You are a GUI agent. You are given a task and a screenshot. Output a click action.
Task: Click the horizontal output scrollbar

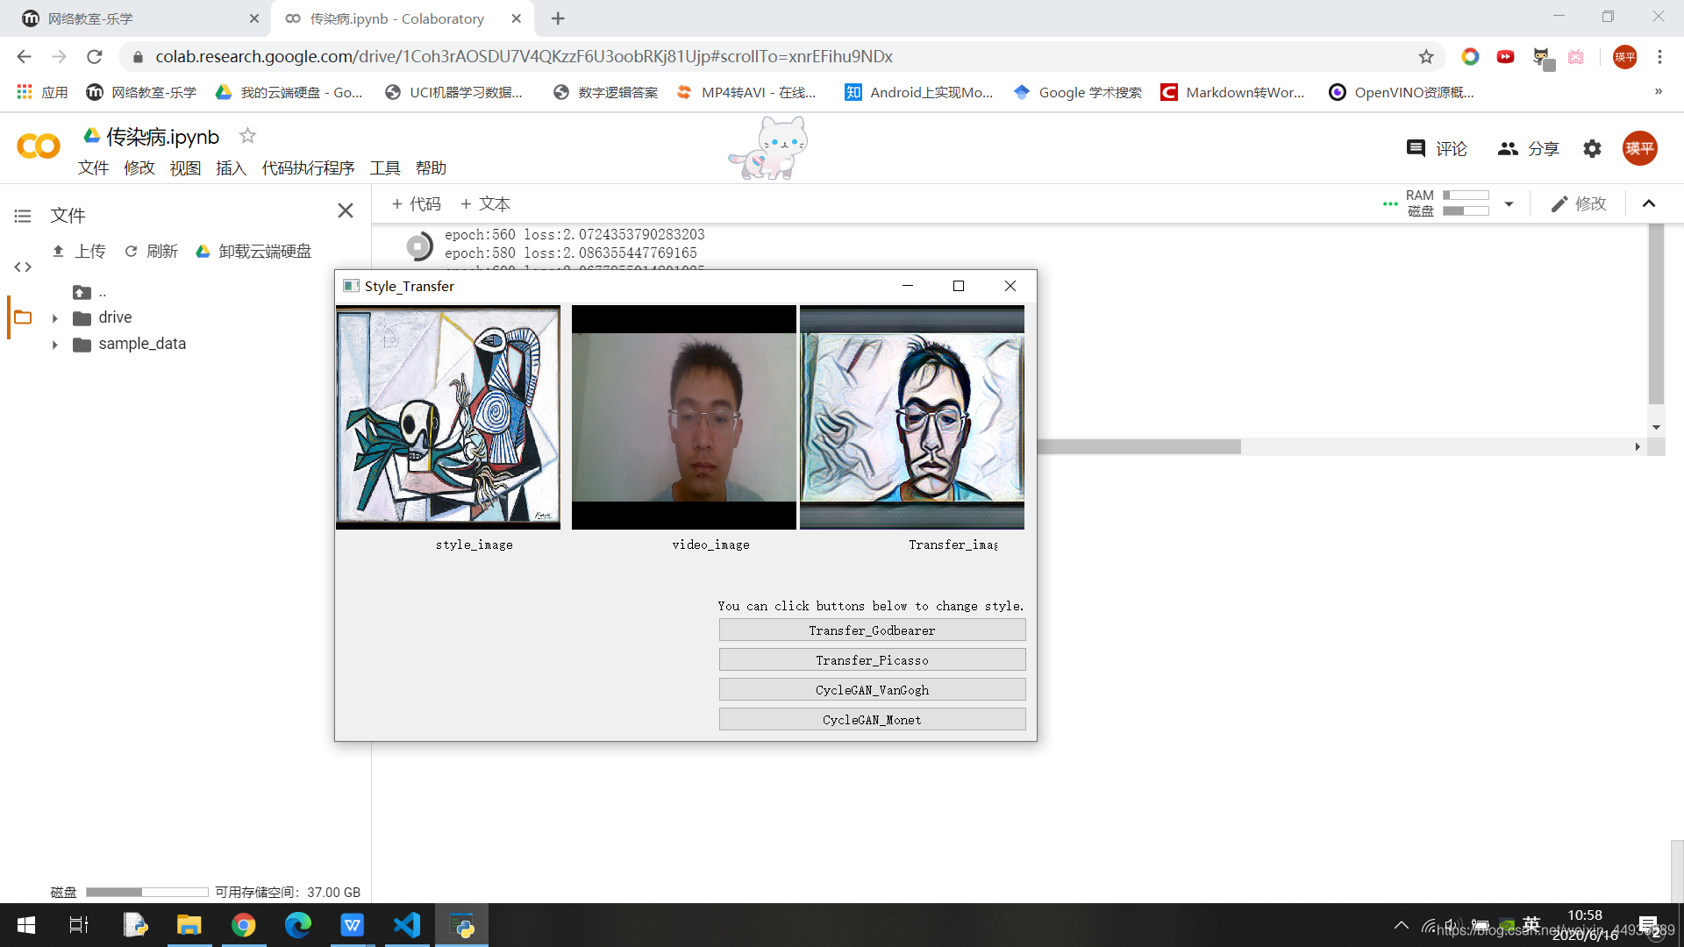click(x=1138, y=447)
